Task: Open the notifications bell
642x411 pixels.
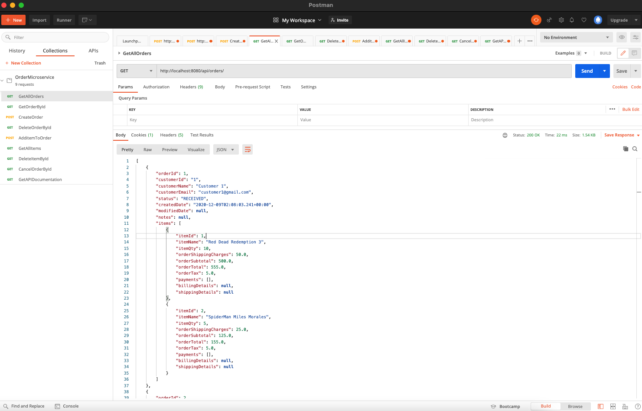Action: 572,20
